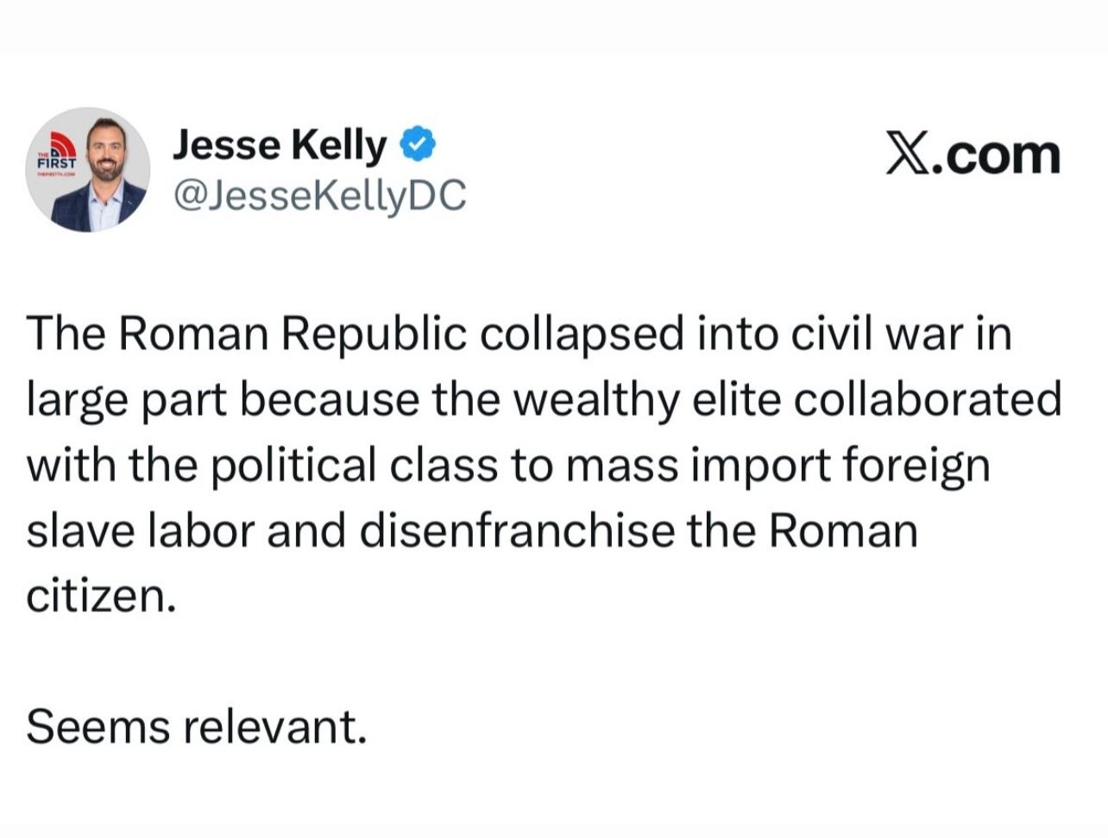The height and width of the screenshot is (838, 1108).
Task: Click the blue verified checkmark badge
Action: pos(416,146)
